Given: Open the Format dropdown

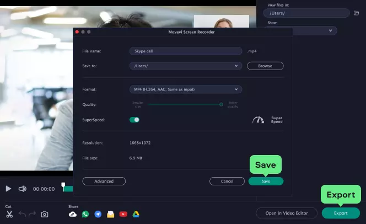Looking at the screenshot, I should pos(186,89).
